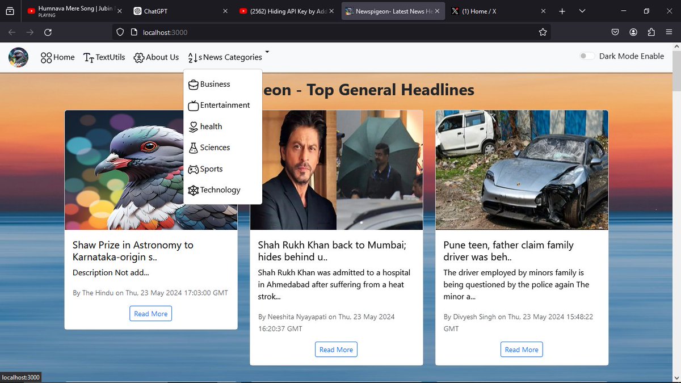Open the Firefox account profile icon

[x=633, y=32]
